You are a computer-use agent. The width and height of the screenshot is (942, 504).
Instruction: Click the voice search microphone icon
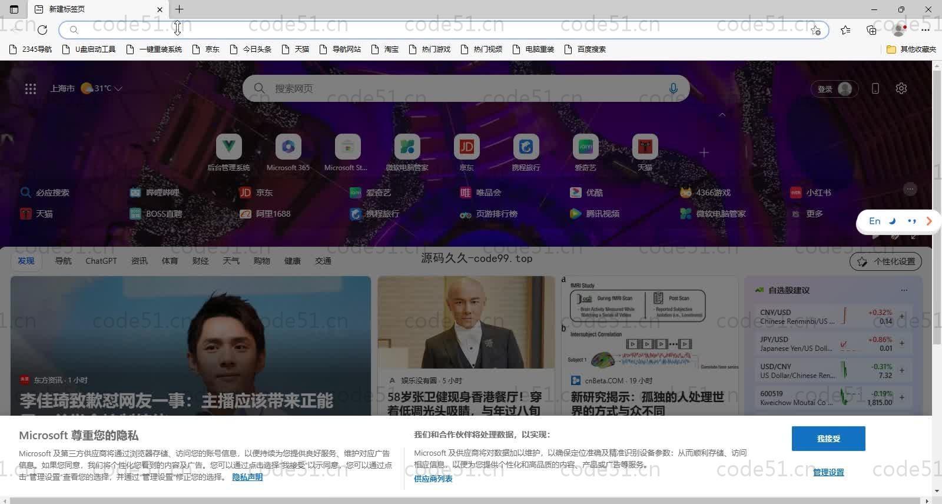pyautogui.click(x=673, y=88)
